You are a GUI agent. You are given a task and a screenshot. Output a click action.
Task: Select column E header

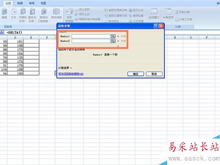click(x=31, y=38)
